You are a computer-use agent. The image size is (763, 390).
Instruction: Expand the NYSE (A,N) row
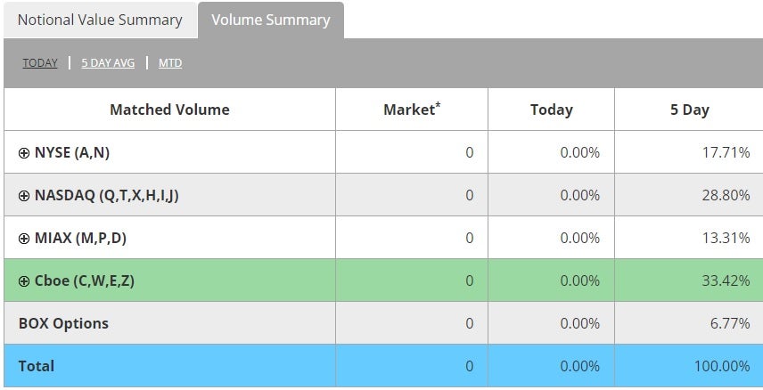click(x=24, y=153)
